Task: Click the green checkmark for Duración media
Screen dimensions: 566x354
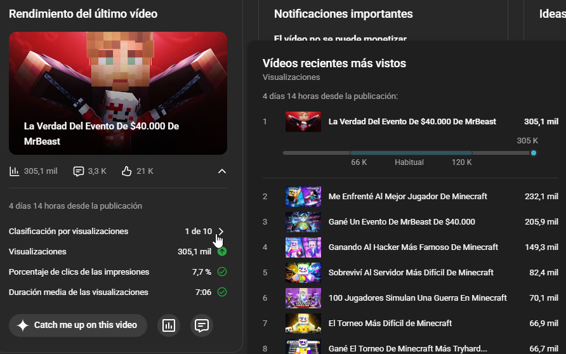Action: (222, 292)
